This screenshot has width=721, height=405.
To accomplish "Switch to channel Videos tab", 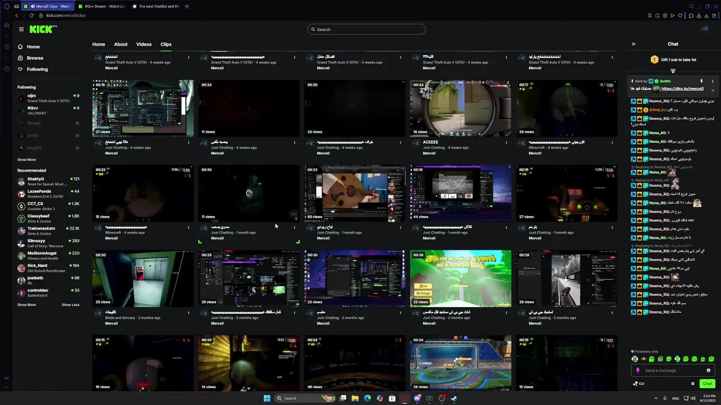I will pos(144,44).
